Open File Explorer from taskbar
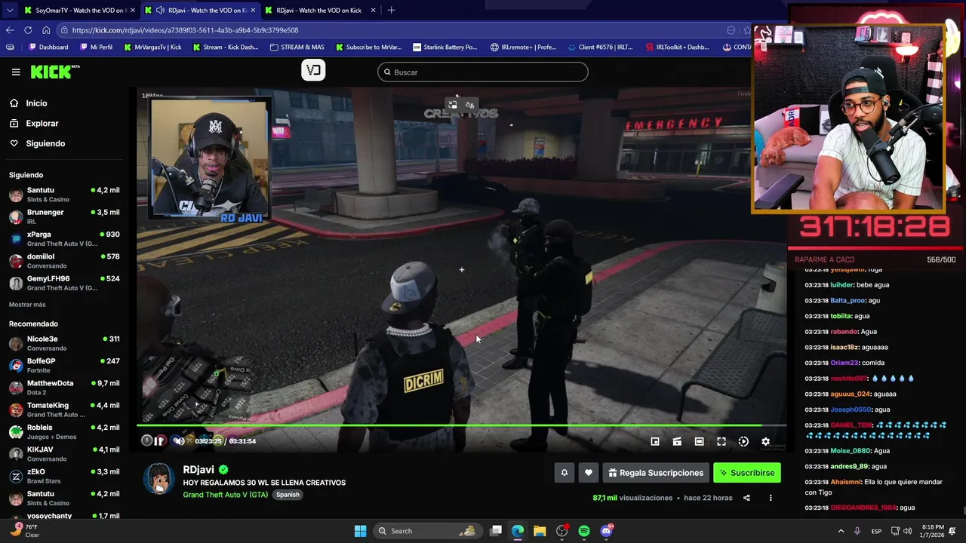 point(540,531)
